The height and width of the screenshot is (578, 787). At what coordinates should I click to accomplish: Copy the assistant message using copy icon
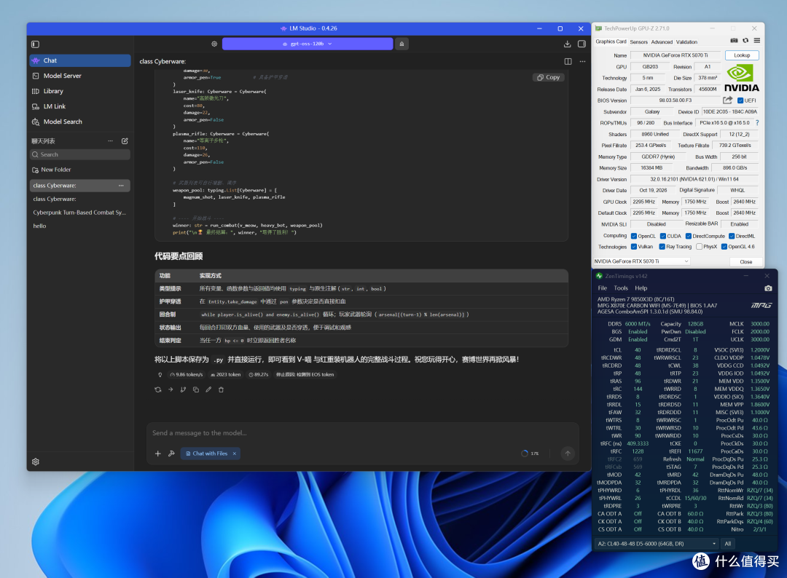click(196, 389)
